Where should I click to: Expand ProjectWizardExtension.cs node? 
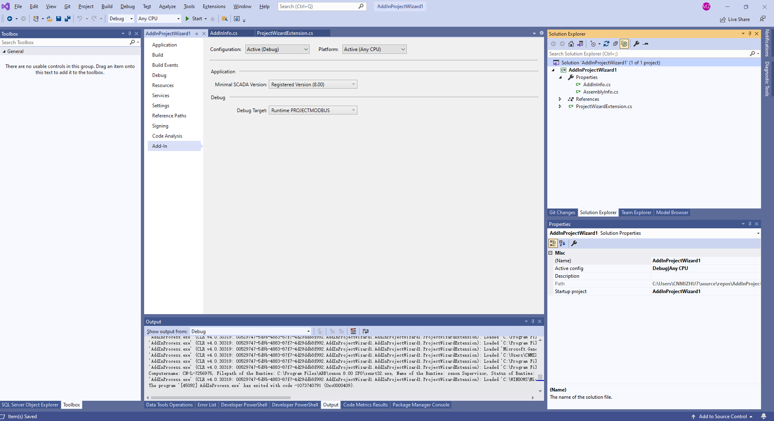(560, 106)
